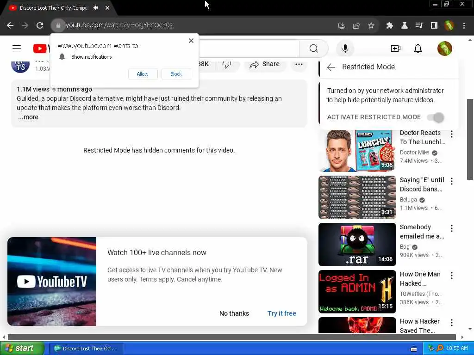Click the Share button
Viewport: 474px width, 355px height.
pos(264,64)
